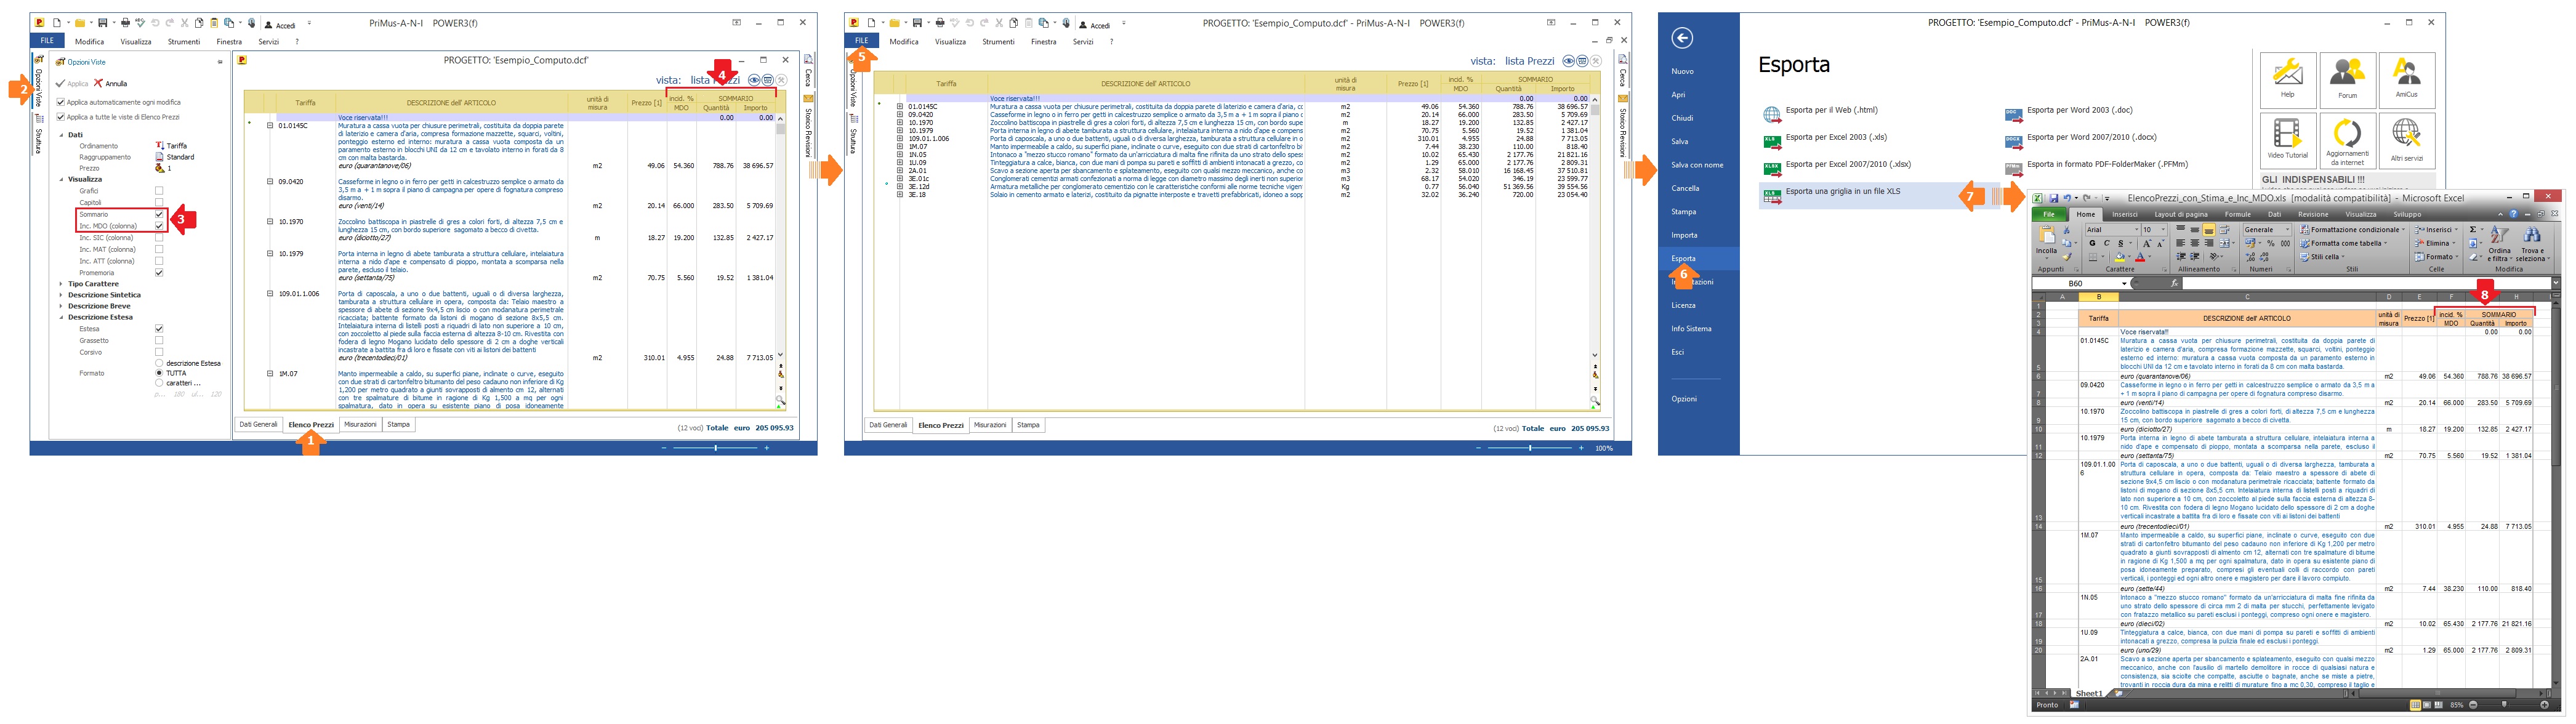The width and height of the screenshot is (2576, 724).
Task: Enable the Grafici checkbox
Action: (159, 191)
